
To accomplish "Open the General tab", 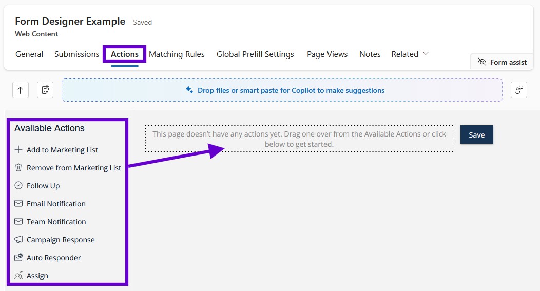I will pyautogui.click(x=29, y=54).
